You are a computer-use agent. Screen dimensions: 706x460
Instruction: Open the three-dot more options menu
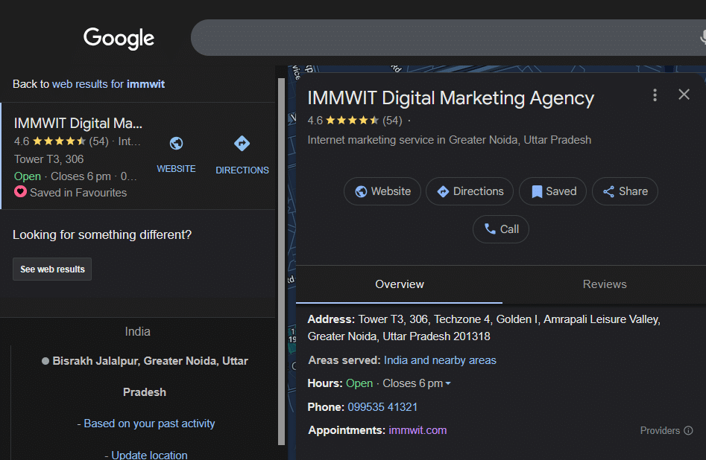point(655,95)
